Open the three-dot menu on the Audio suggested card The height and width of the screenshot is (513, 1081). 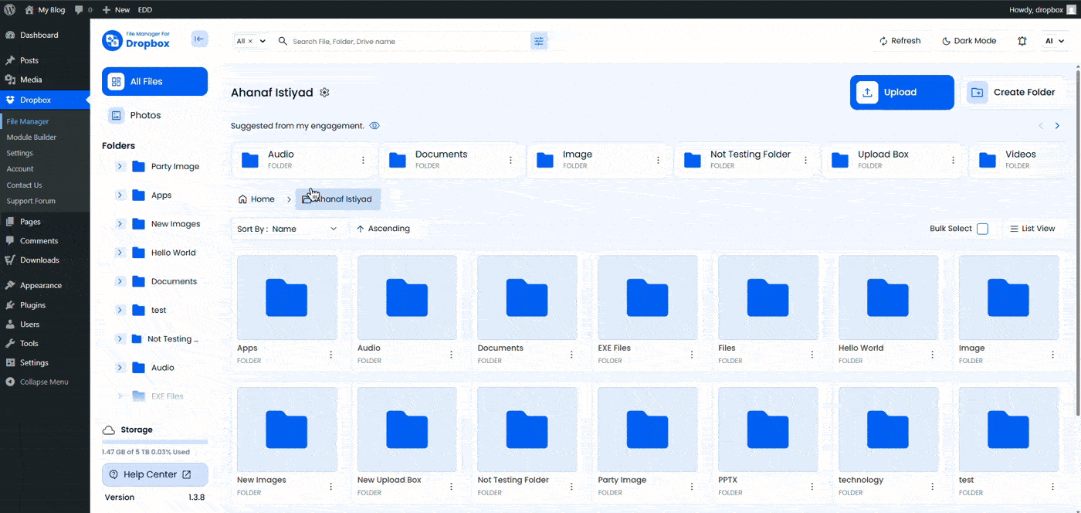pos(363,160)
